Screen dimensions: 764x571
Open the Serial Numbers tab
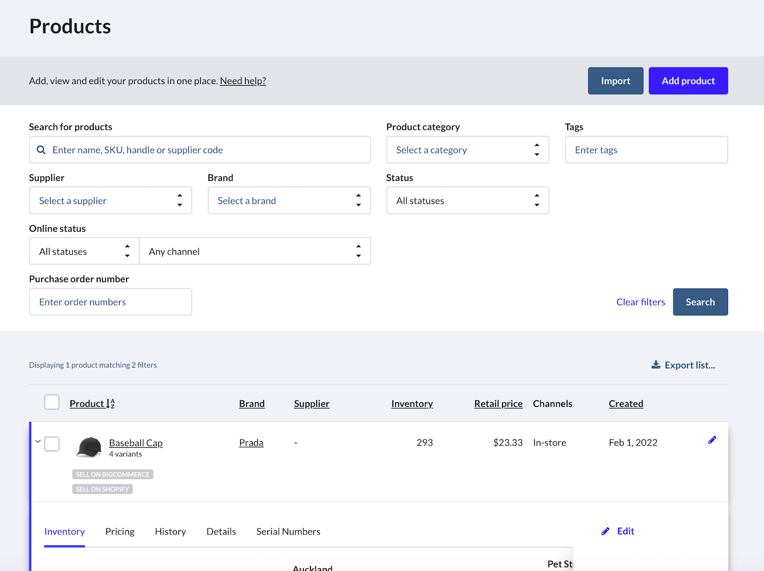click(x=288, y=532)
